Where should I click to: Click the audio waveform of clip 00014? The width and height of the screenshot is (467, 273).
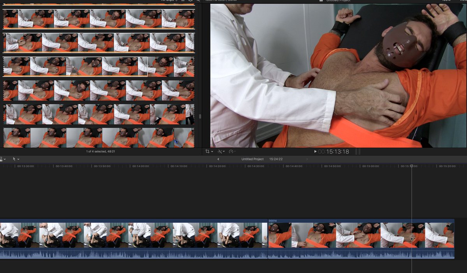[361, 254]
